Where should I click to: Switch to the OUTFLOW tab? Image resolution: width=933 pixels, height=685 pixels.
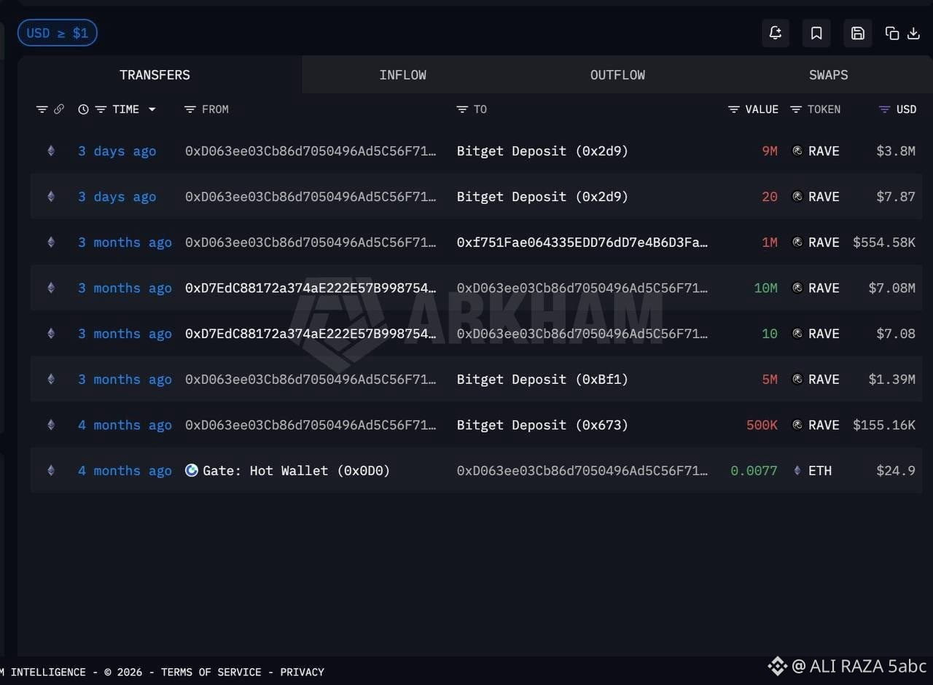[x=618, y=75]
